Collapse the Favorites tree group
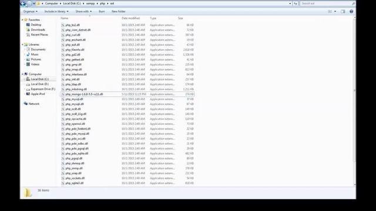 tap(22, 20)
